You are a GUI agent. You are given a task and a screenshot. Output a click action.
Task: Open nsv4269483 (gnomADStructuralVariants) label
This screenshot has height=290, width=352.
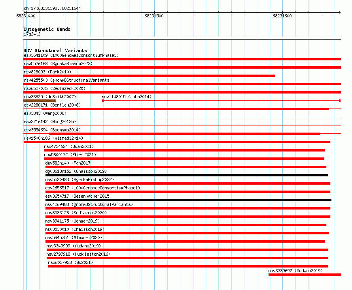pyautogui.click(x=89, y=204)
